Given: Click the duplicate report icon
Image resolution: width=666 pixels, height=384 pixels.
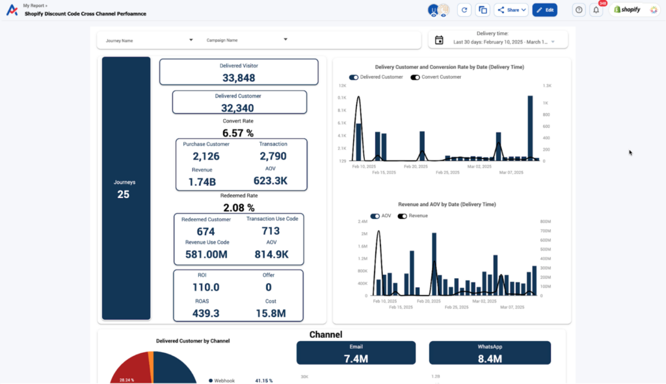Looking at the screenshot, I should [x=483, y=10].
